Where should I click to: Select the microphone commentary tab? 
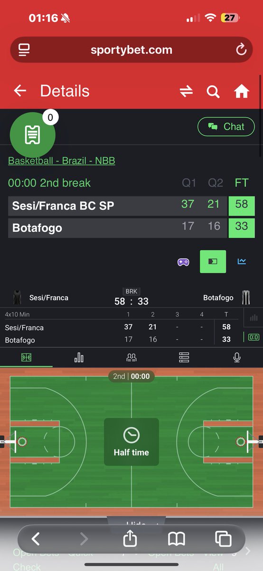(237, 357)
